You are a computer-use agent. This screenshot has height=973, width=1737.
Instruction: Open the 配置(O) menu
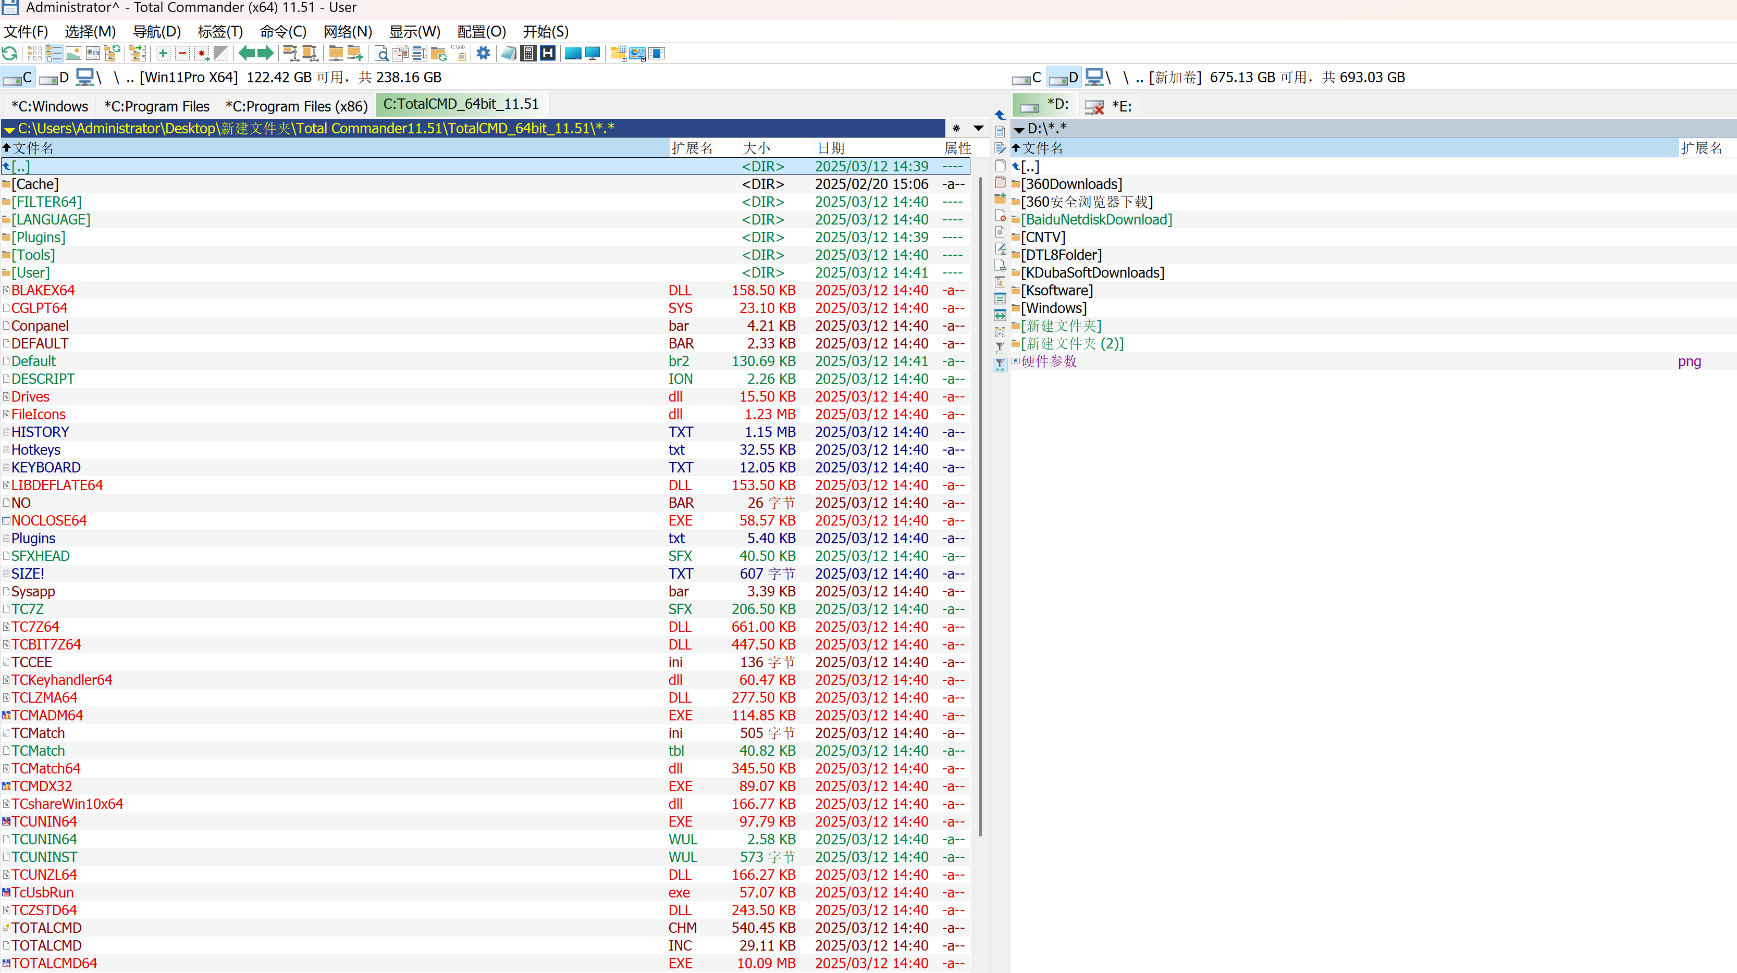click(482, 32)
